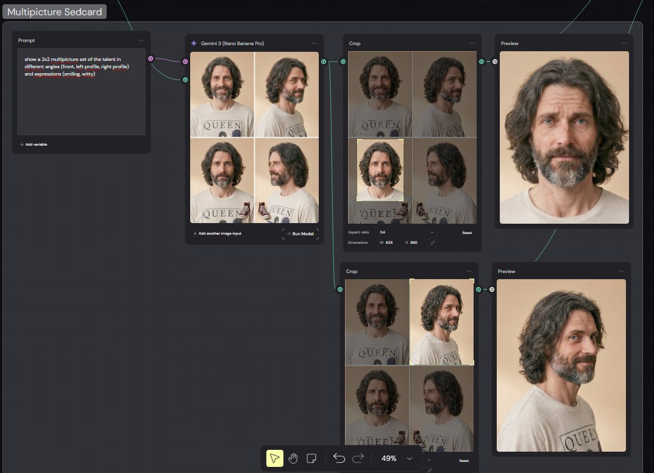Open the Gemini 3 node options menu

click(x=314, y=43)
